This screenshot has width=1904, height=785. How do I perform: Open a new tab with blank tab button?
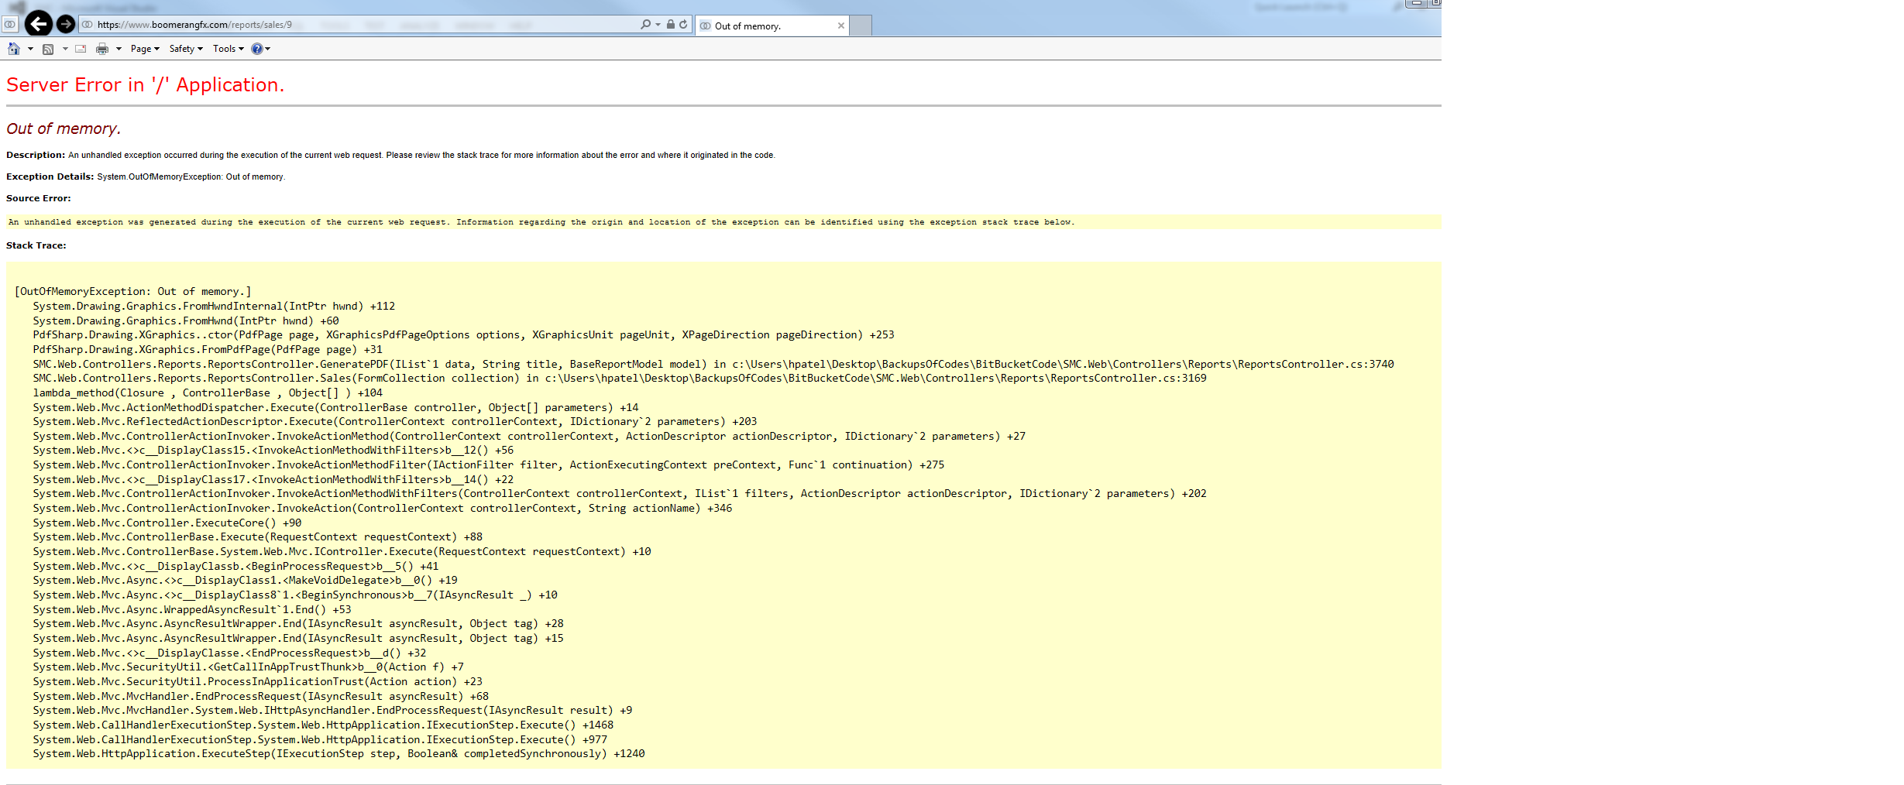[x=861, y=26]
